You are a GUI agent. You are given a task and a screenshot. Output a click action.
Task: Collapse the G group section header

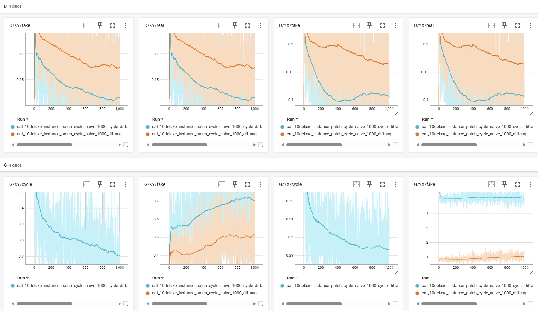pyautogui.click(x=13, y=165)
